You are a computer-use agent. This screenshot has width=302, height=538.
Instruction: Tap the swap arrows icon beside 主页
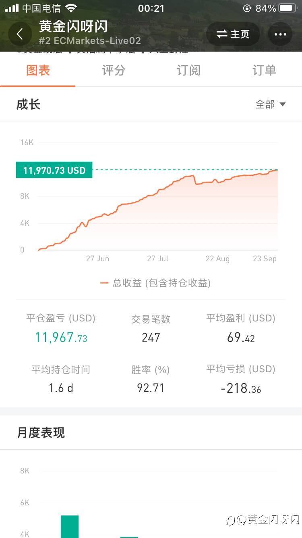click(222, 34)
